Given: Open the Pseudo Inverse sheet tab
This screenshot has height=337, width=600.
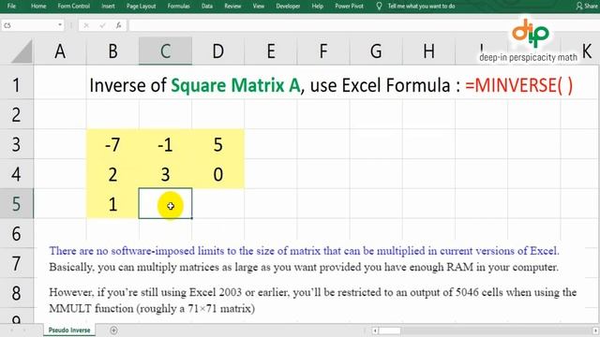Looking at the screenshot, I should click(69, 330).
